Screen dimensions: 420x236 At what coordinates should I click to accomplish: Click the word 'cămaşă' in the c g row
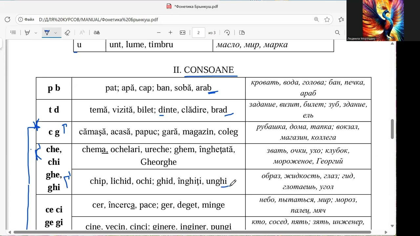[x=93, y=132]
